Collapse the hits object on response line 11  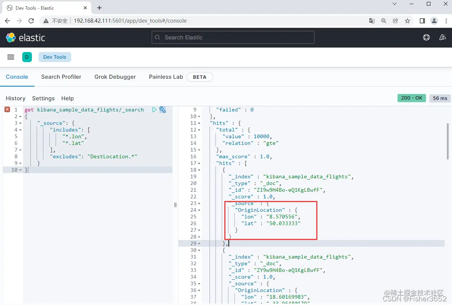point(199,123)
